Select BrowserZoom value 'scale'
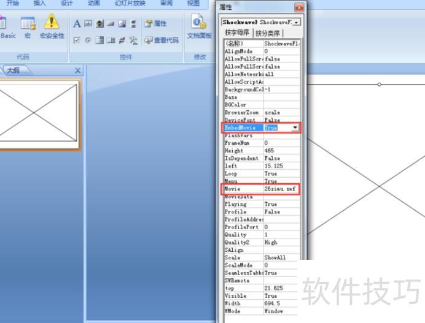 pyautogui.click(x=282, y=112)
